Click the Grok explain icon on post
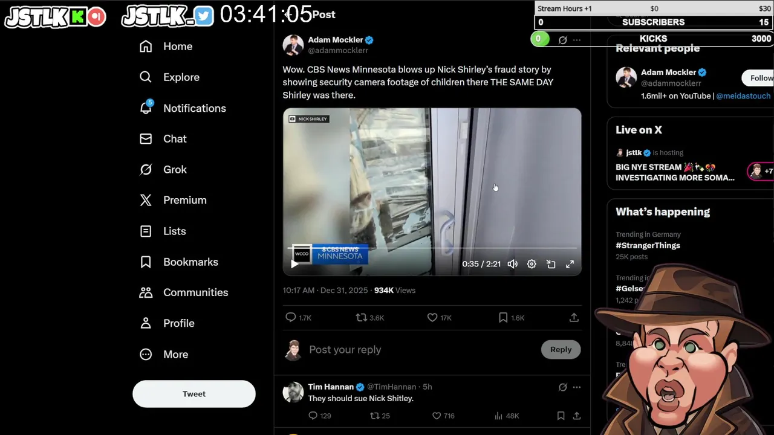The height and width of the screenshot is (435, 774). coord(563,40)
